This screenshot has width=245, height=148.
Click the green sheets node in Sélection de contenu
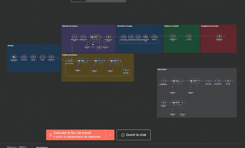[108, 37]
